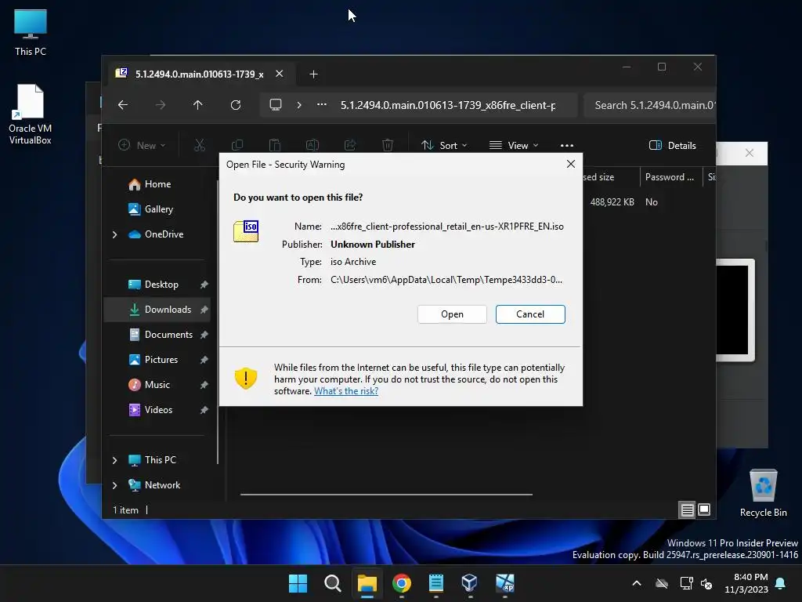Select Oracle VM VirtualBox desktop shortcut
This screenshot has height=602, width=802.
[31, 114]
